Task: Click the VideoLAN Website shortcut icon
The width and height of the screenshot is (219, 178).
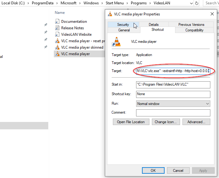Action: 57,34
